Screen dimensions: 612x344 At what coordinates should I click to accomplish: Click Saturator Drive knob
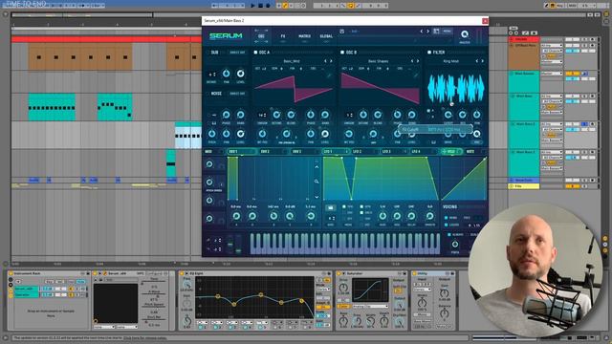343,288
